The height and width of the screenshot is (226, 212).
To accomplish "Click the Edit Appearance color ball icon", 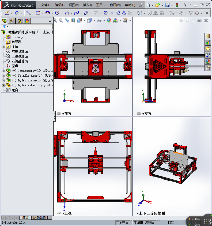I will tap(109, 20).
